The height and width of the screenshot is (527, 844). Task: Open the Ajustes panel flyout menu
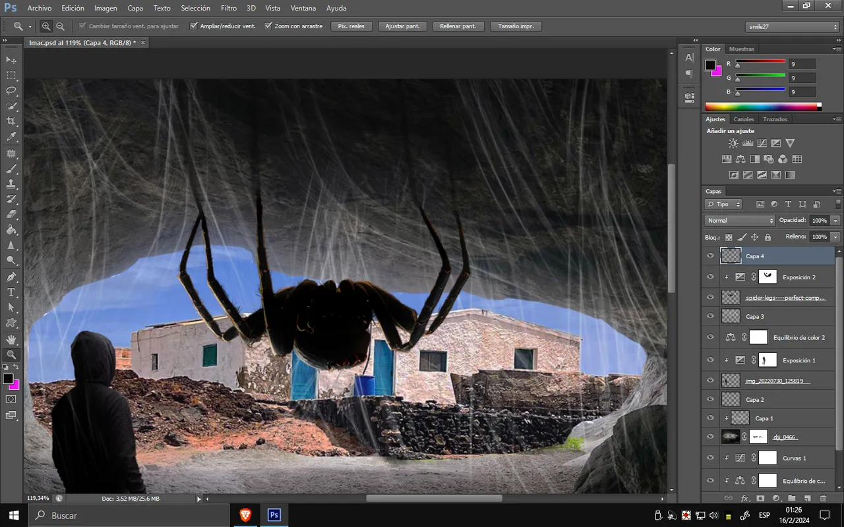[837, 120]
